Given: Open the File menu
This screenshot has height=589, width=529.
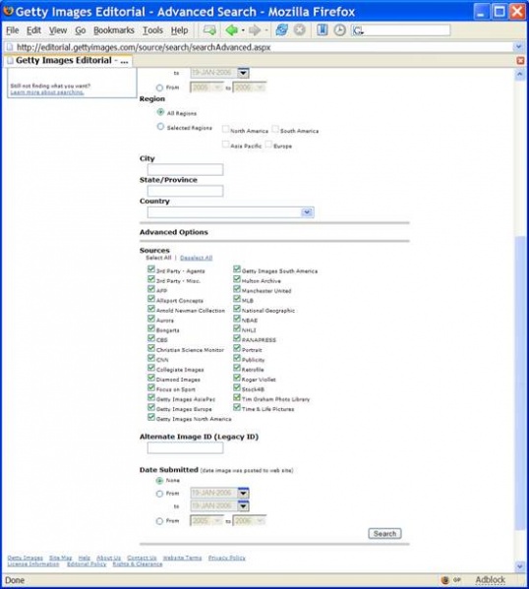Looking at the screenshot, I should (13, 30).
